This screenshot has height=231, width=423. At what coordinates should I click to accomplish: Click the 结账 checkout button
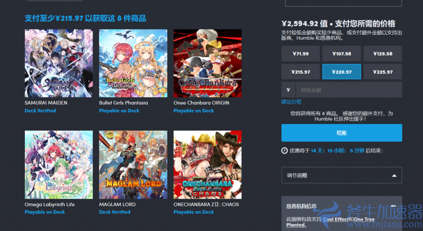point(342,133)
